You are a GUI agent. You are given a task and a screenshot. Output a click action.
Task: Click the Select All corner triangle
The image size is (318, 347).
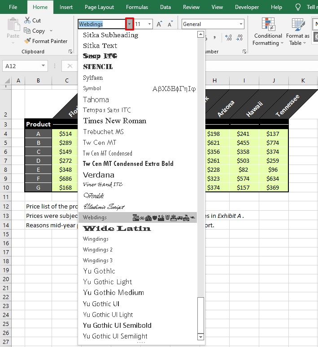[8, 81]
